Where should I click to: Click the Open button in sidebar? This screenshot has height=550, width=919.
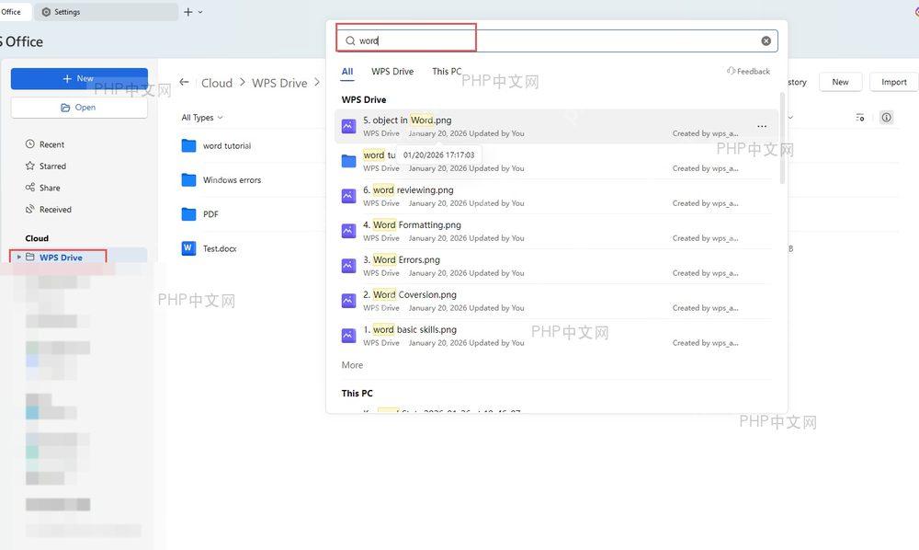pyautogui.click(x=79, y=108)
